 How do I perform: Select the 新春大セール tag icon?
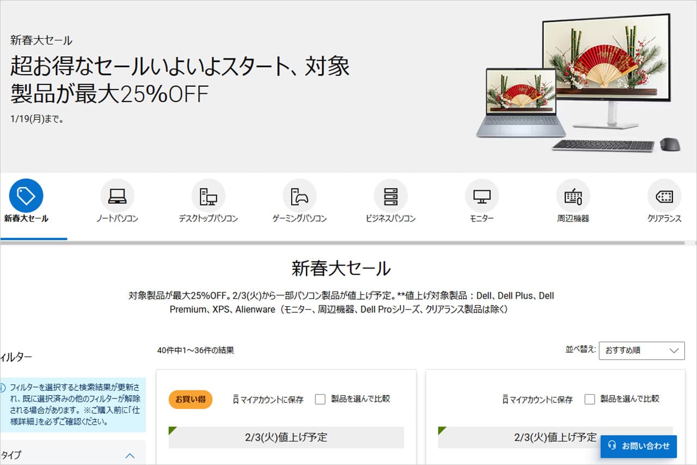point(26,196)
